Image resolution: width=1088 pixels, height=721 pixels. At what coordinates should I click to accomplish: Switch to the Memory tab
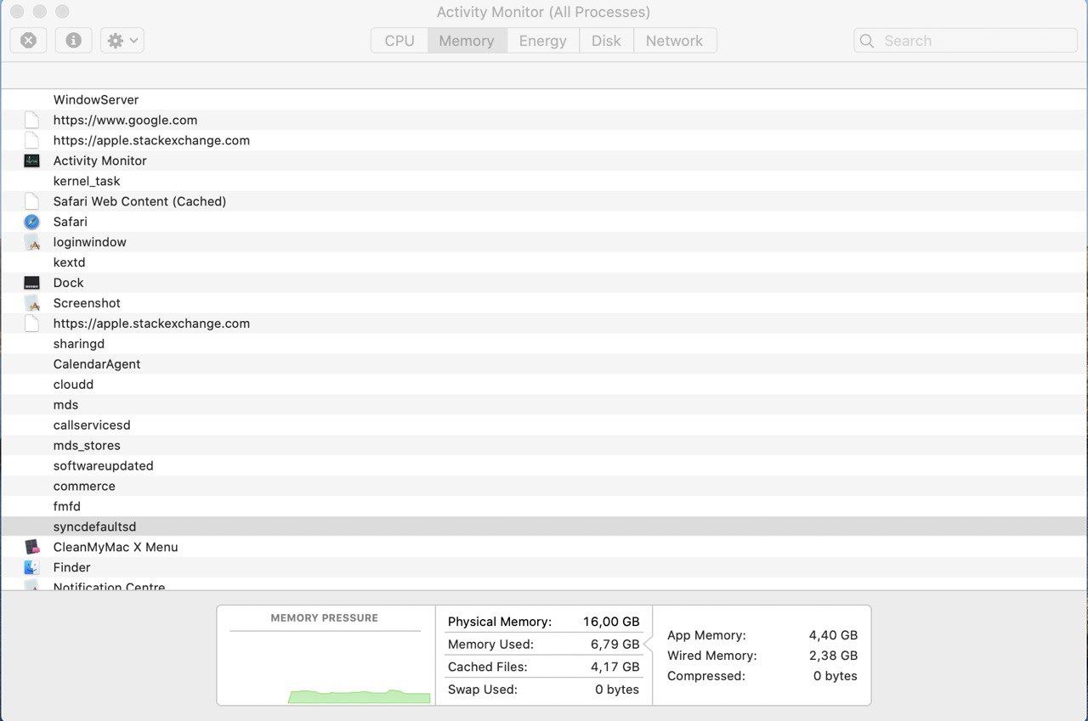pyautogui.click(x=467, y=41)
